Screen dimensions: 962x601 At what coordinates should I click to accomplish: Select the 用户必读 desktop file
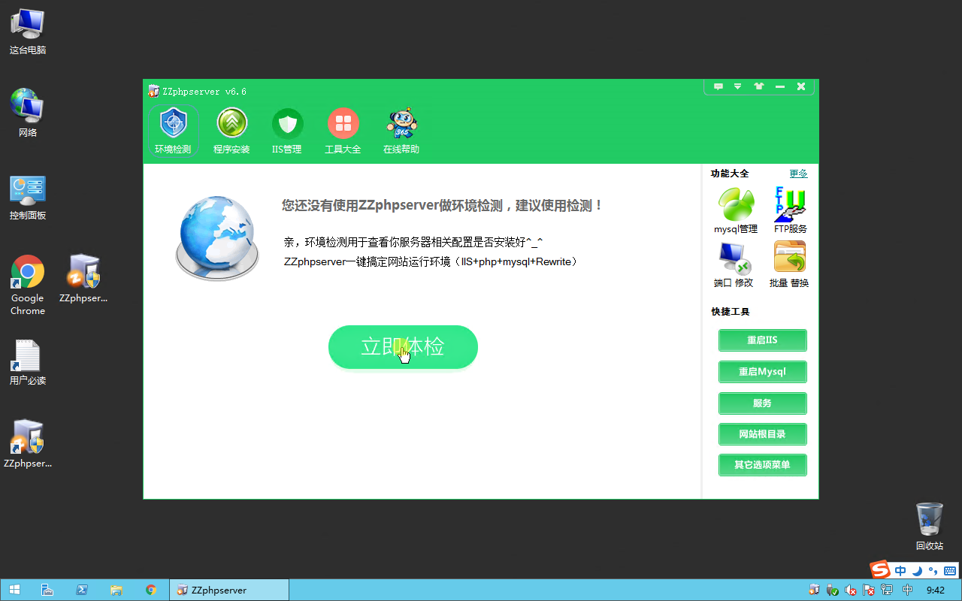point(28,362)
